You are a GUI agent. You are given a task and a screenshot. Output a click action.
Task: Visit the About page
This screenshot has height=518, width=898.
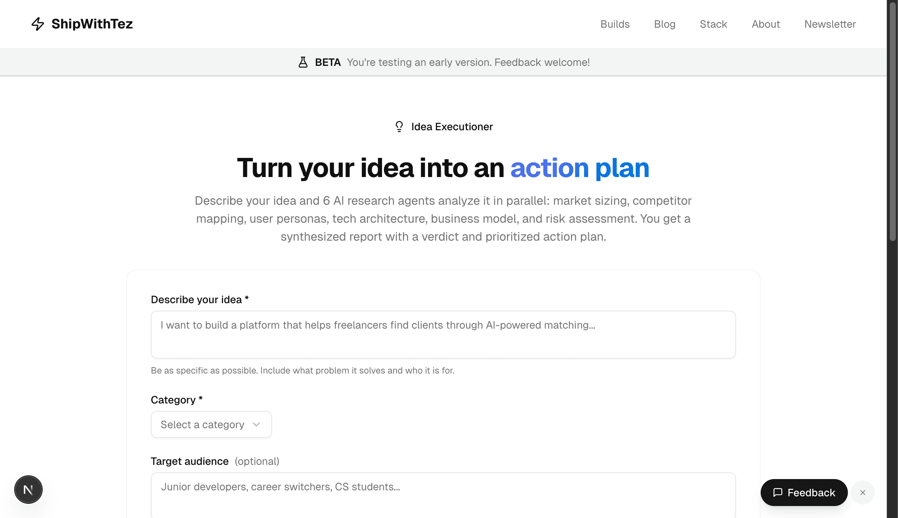tap(766, 24)
